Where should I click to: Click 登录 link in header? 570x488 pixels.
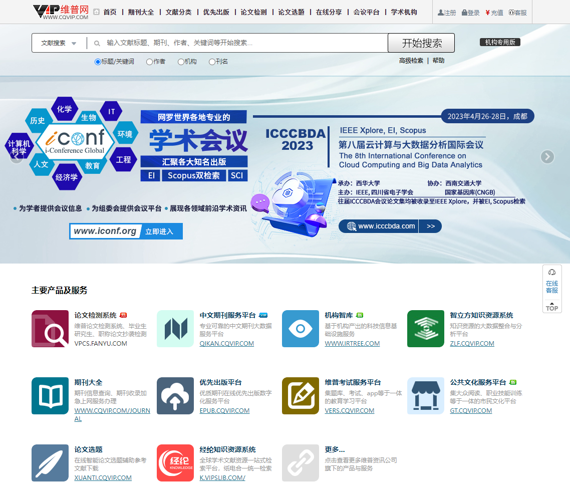[471, 13]
